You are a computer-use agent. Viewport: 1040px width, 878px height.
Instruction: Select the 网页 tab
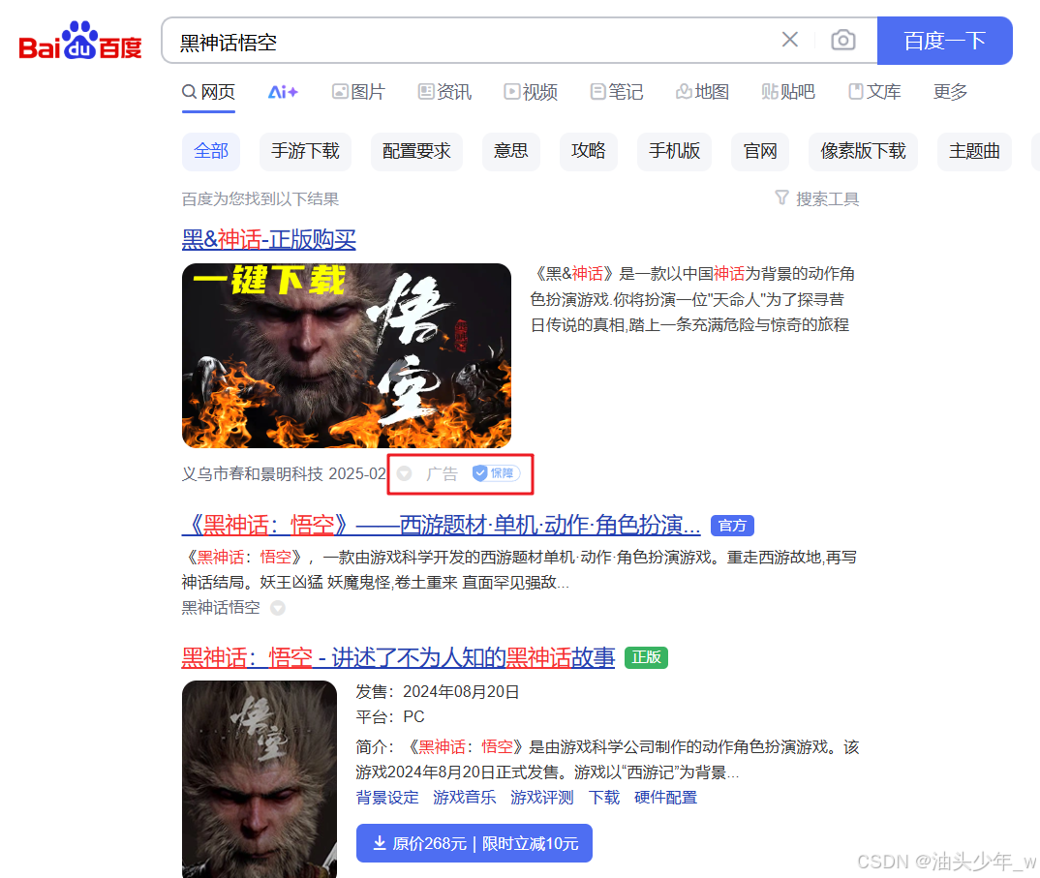[x=209, y=92]
